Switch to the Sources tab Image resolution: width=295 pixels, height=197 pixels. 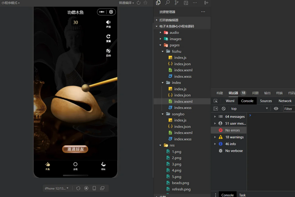(266, 101)
